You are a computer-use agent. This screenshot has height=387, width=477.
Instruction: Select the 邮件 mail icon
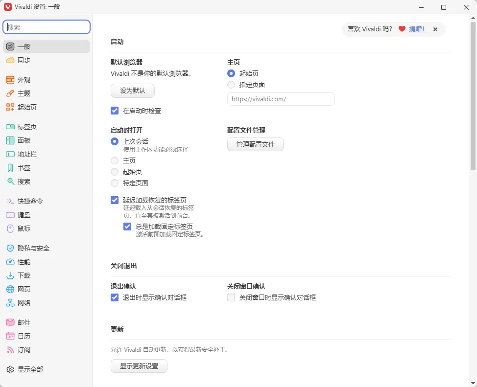(x=10, y=322)
